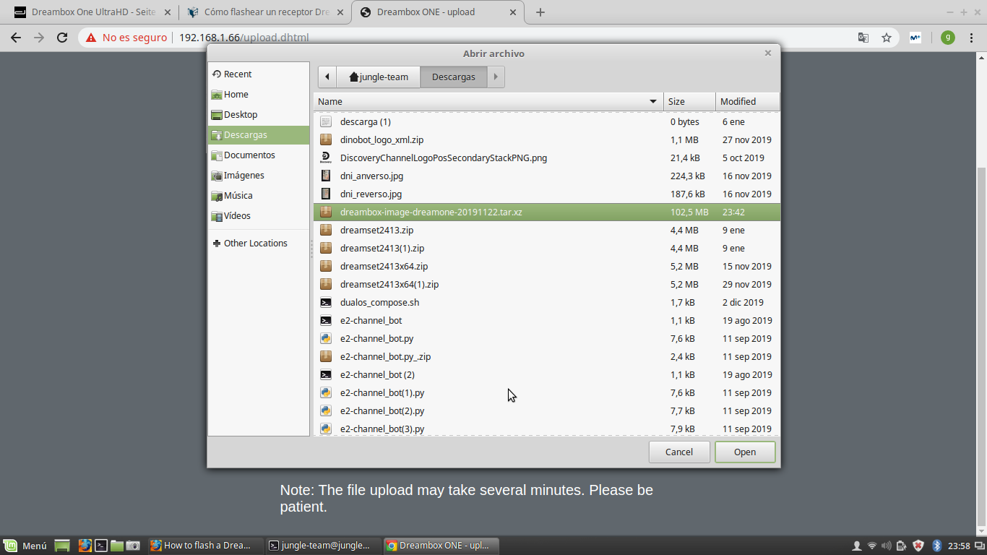Click the left path-bar arrow
The height and width of the screenshot is (555, 987).
[327, 77]
